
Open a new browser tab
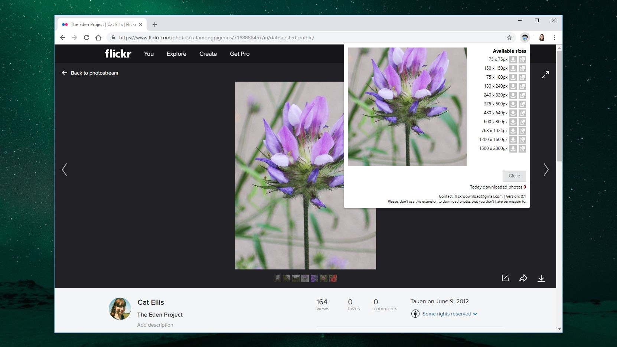155,24
